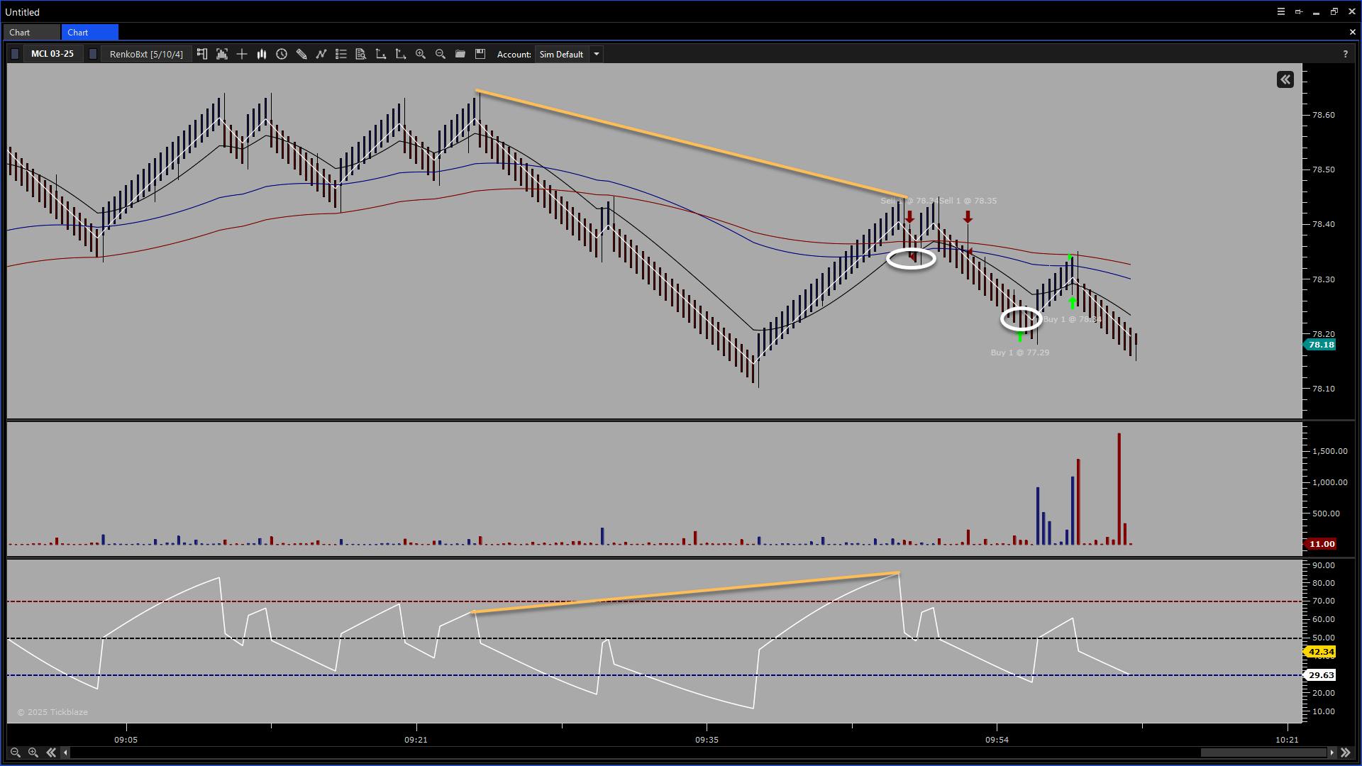Click the horizontal time scrollbar thumb

1263,753
